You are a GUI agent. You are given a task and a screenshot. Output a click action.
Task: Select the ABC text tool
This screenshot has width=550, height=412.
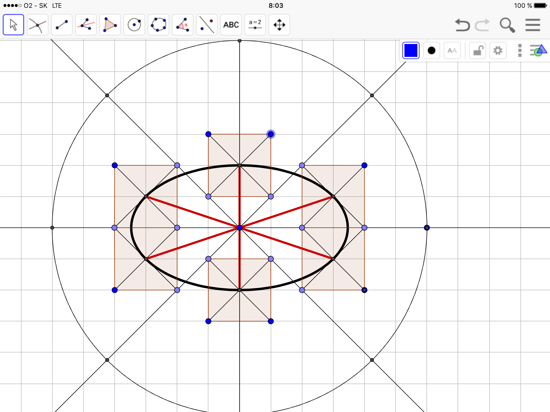[231, 25]
